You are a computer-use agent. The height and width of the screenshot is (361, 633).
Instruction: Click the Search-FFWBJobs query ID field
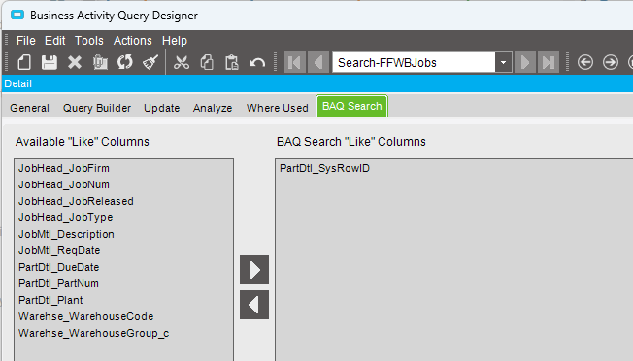[414, 62]
